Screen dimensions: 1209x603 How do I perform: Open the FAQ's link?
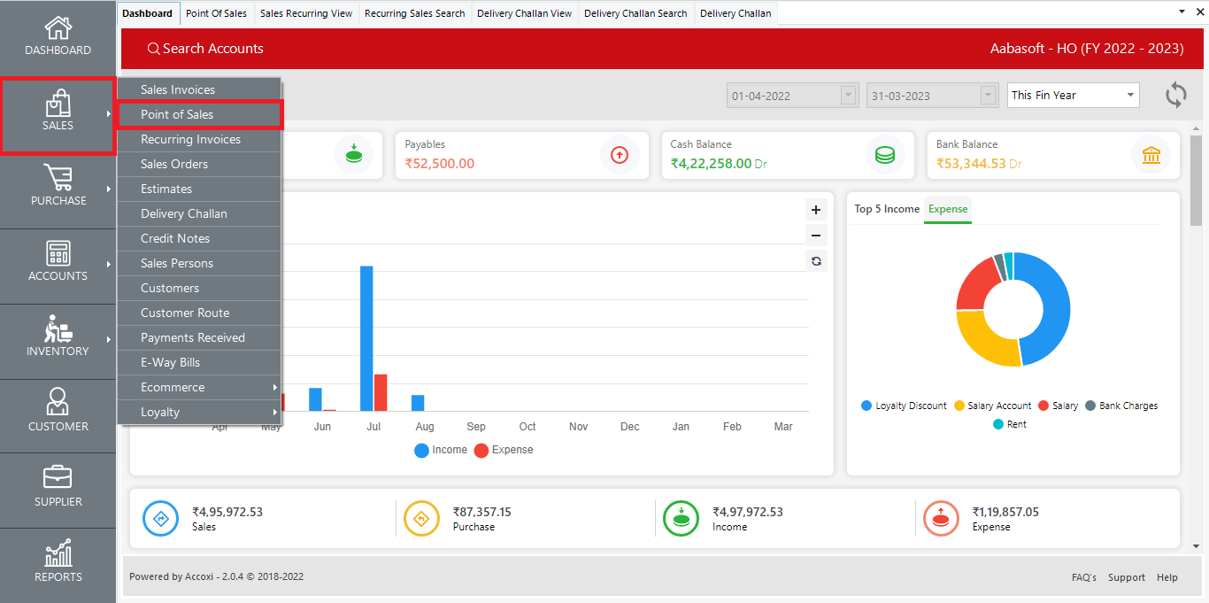(1084, 577)
